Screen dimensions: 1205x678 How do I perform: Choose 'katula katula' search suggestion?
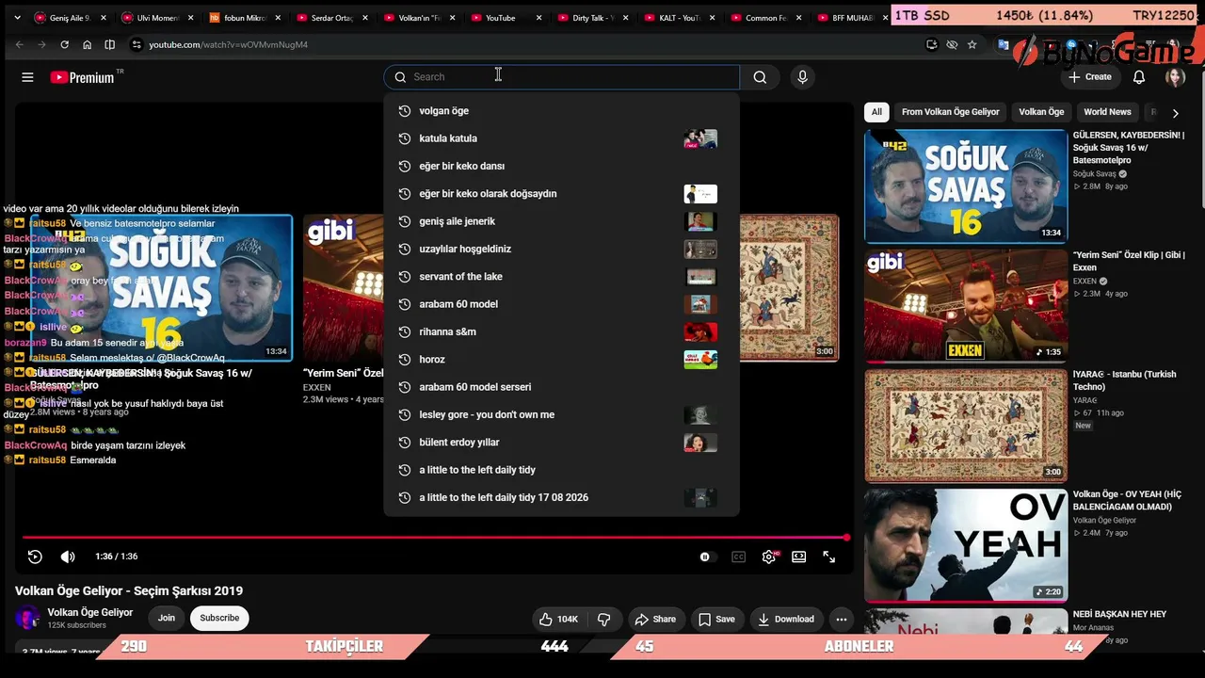point(562,138)
